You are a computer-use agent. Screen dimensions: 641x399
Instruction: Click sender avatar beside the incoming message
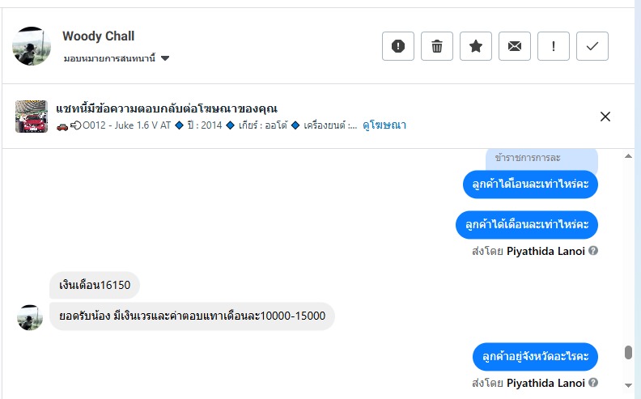coord(30,317)
